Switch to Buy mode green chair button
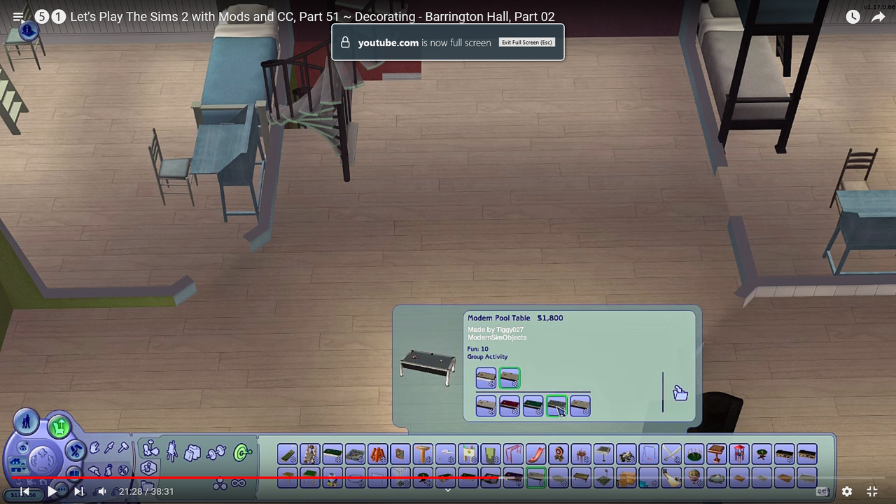The height and width of the screenshot is (504, 896). pyautogui.click(x=59, y=427)
